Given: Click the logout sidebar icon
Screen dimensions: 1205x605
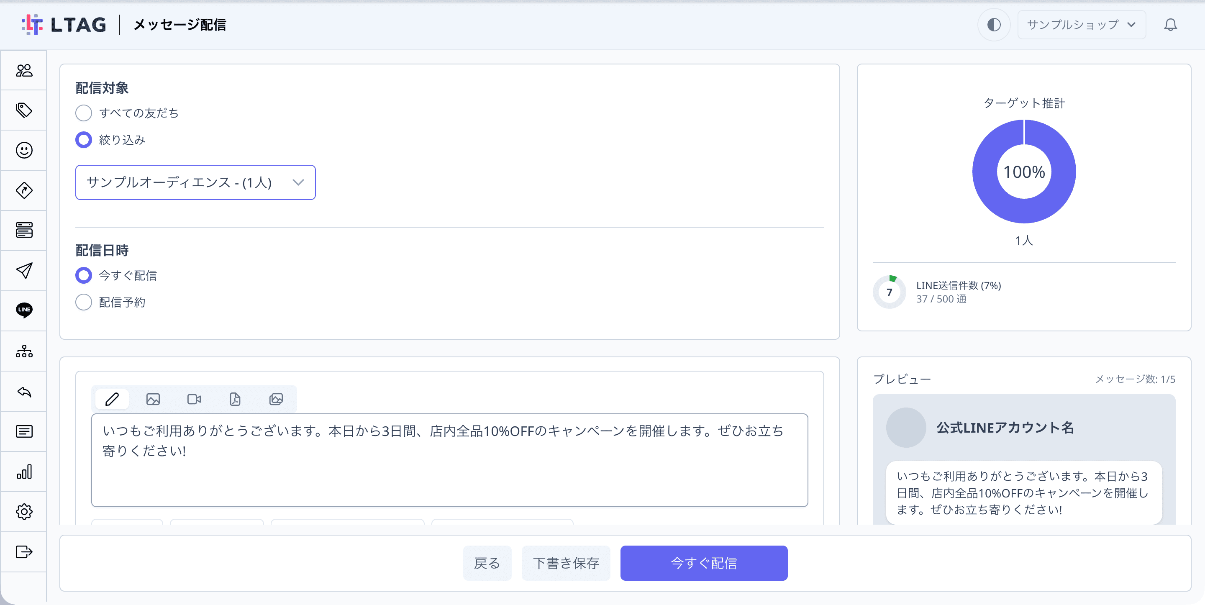Looking at the screenshot, I should point(24,552).
